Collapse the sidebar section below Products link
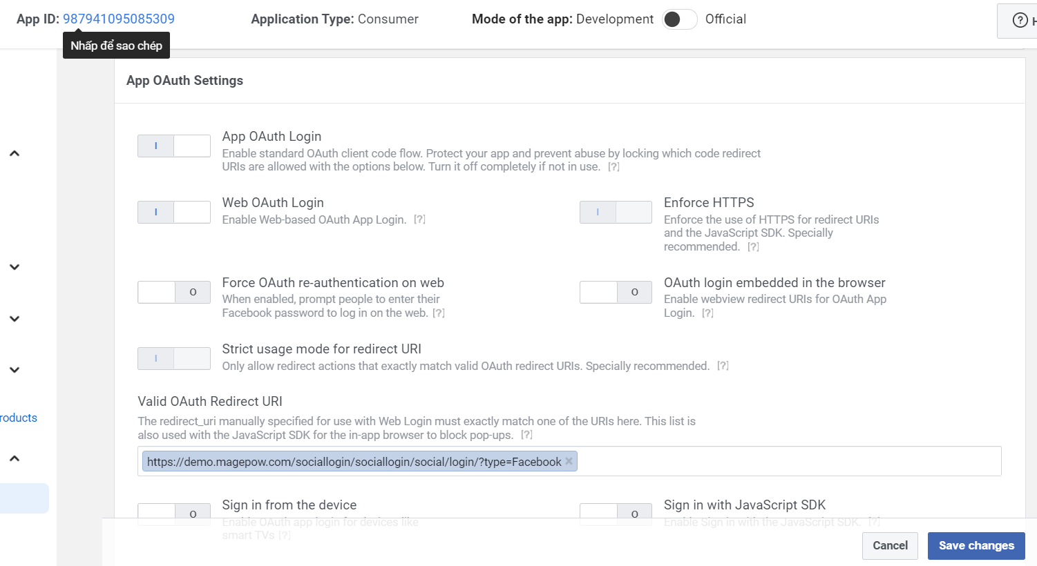The height and width of the screenshot is (566, 1037). tap(15, 458)
